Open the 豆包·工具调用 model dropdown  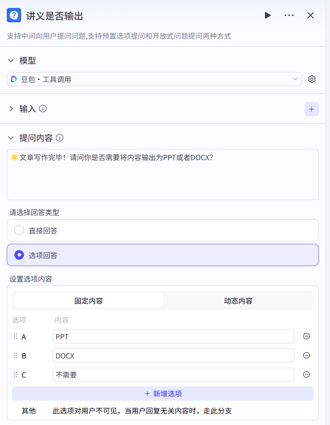click(154, 79)
